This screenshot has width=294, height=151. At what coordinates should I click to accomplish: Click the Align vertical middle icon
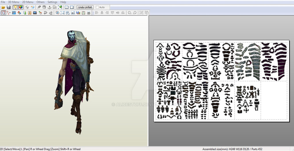point(118,13)
